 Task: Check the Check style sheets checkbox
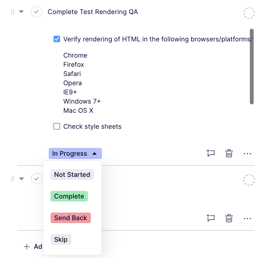57,127
